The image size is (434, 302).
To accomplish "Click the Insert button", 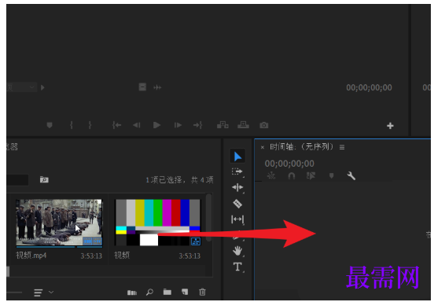I will 223,125.
